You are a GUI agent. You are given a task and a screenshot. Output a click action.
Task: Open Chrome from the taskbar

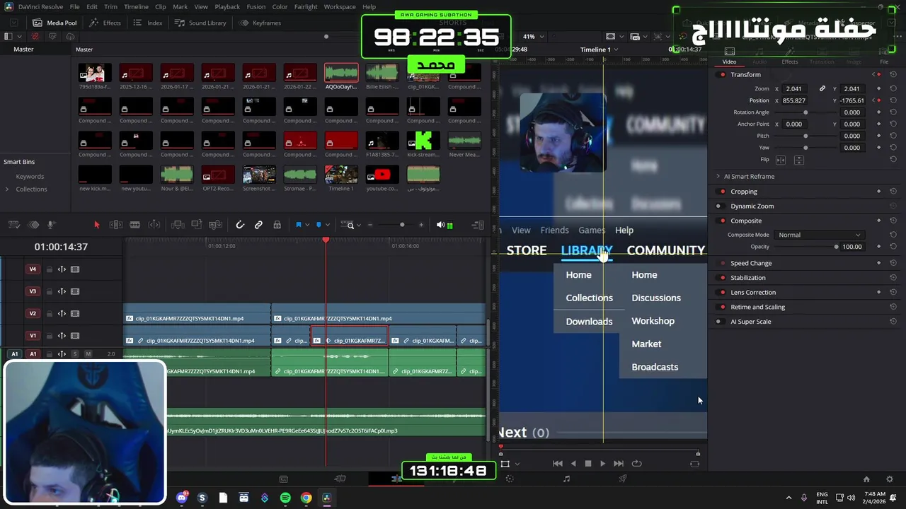[306, 498]
